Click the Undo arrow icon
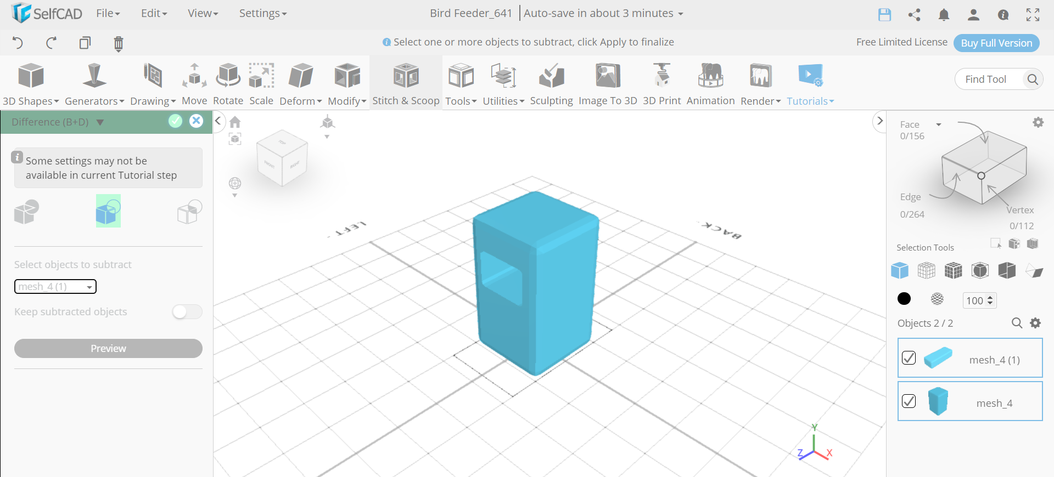1054x477 pixels. (18, 43)
